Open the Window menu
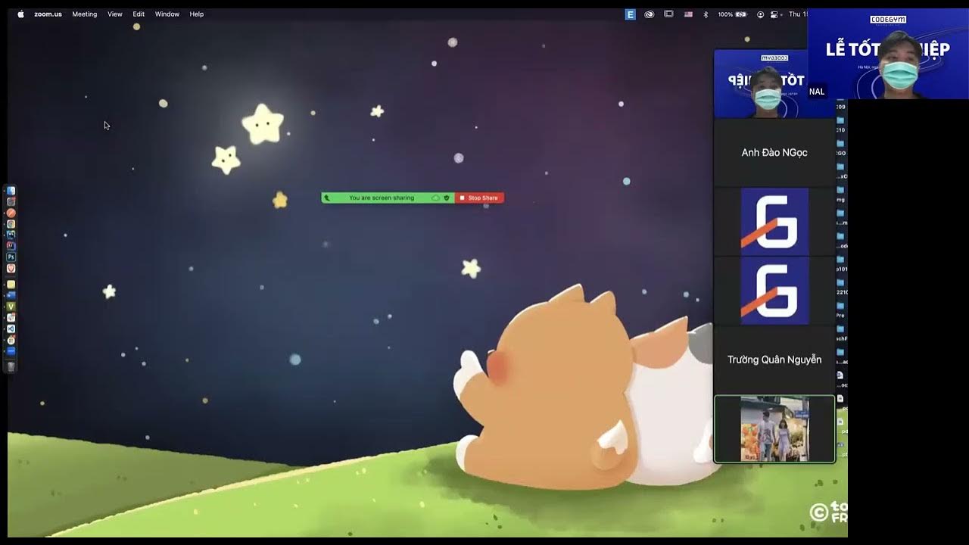This screenshot has width=969, height=545. (x=167, y=14)
